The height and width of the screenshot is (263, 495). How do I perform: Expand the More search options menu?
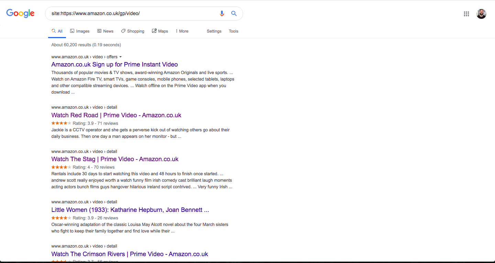182,31
